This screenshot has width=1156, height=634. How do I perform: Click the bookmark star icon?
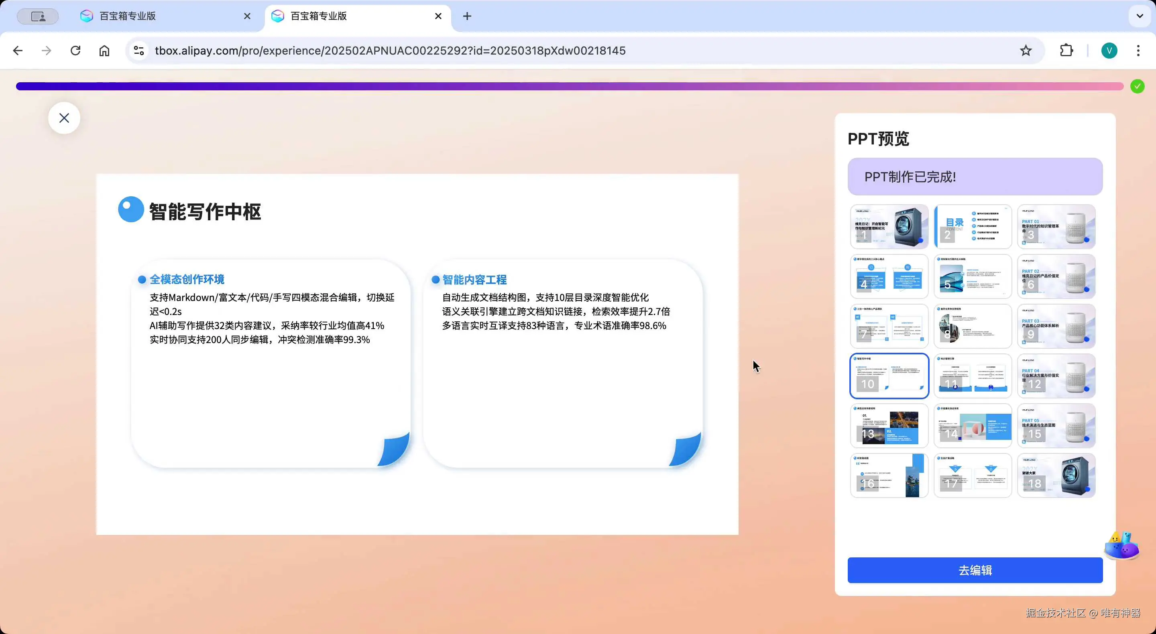pos(1026,51)
